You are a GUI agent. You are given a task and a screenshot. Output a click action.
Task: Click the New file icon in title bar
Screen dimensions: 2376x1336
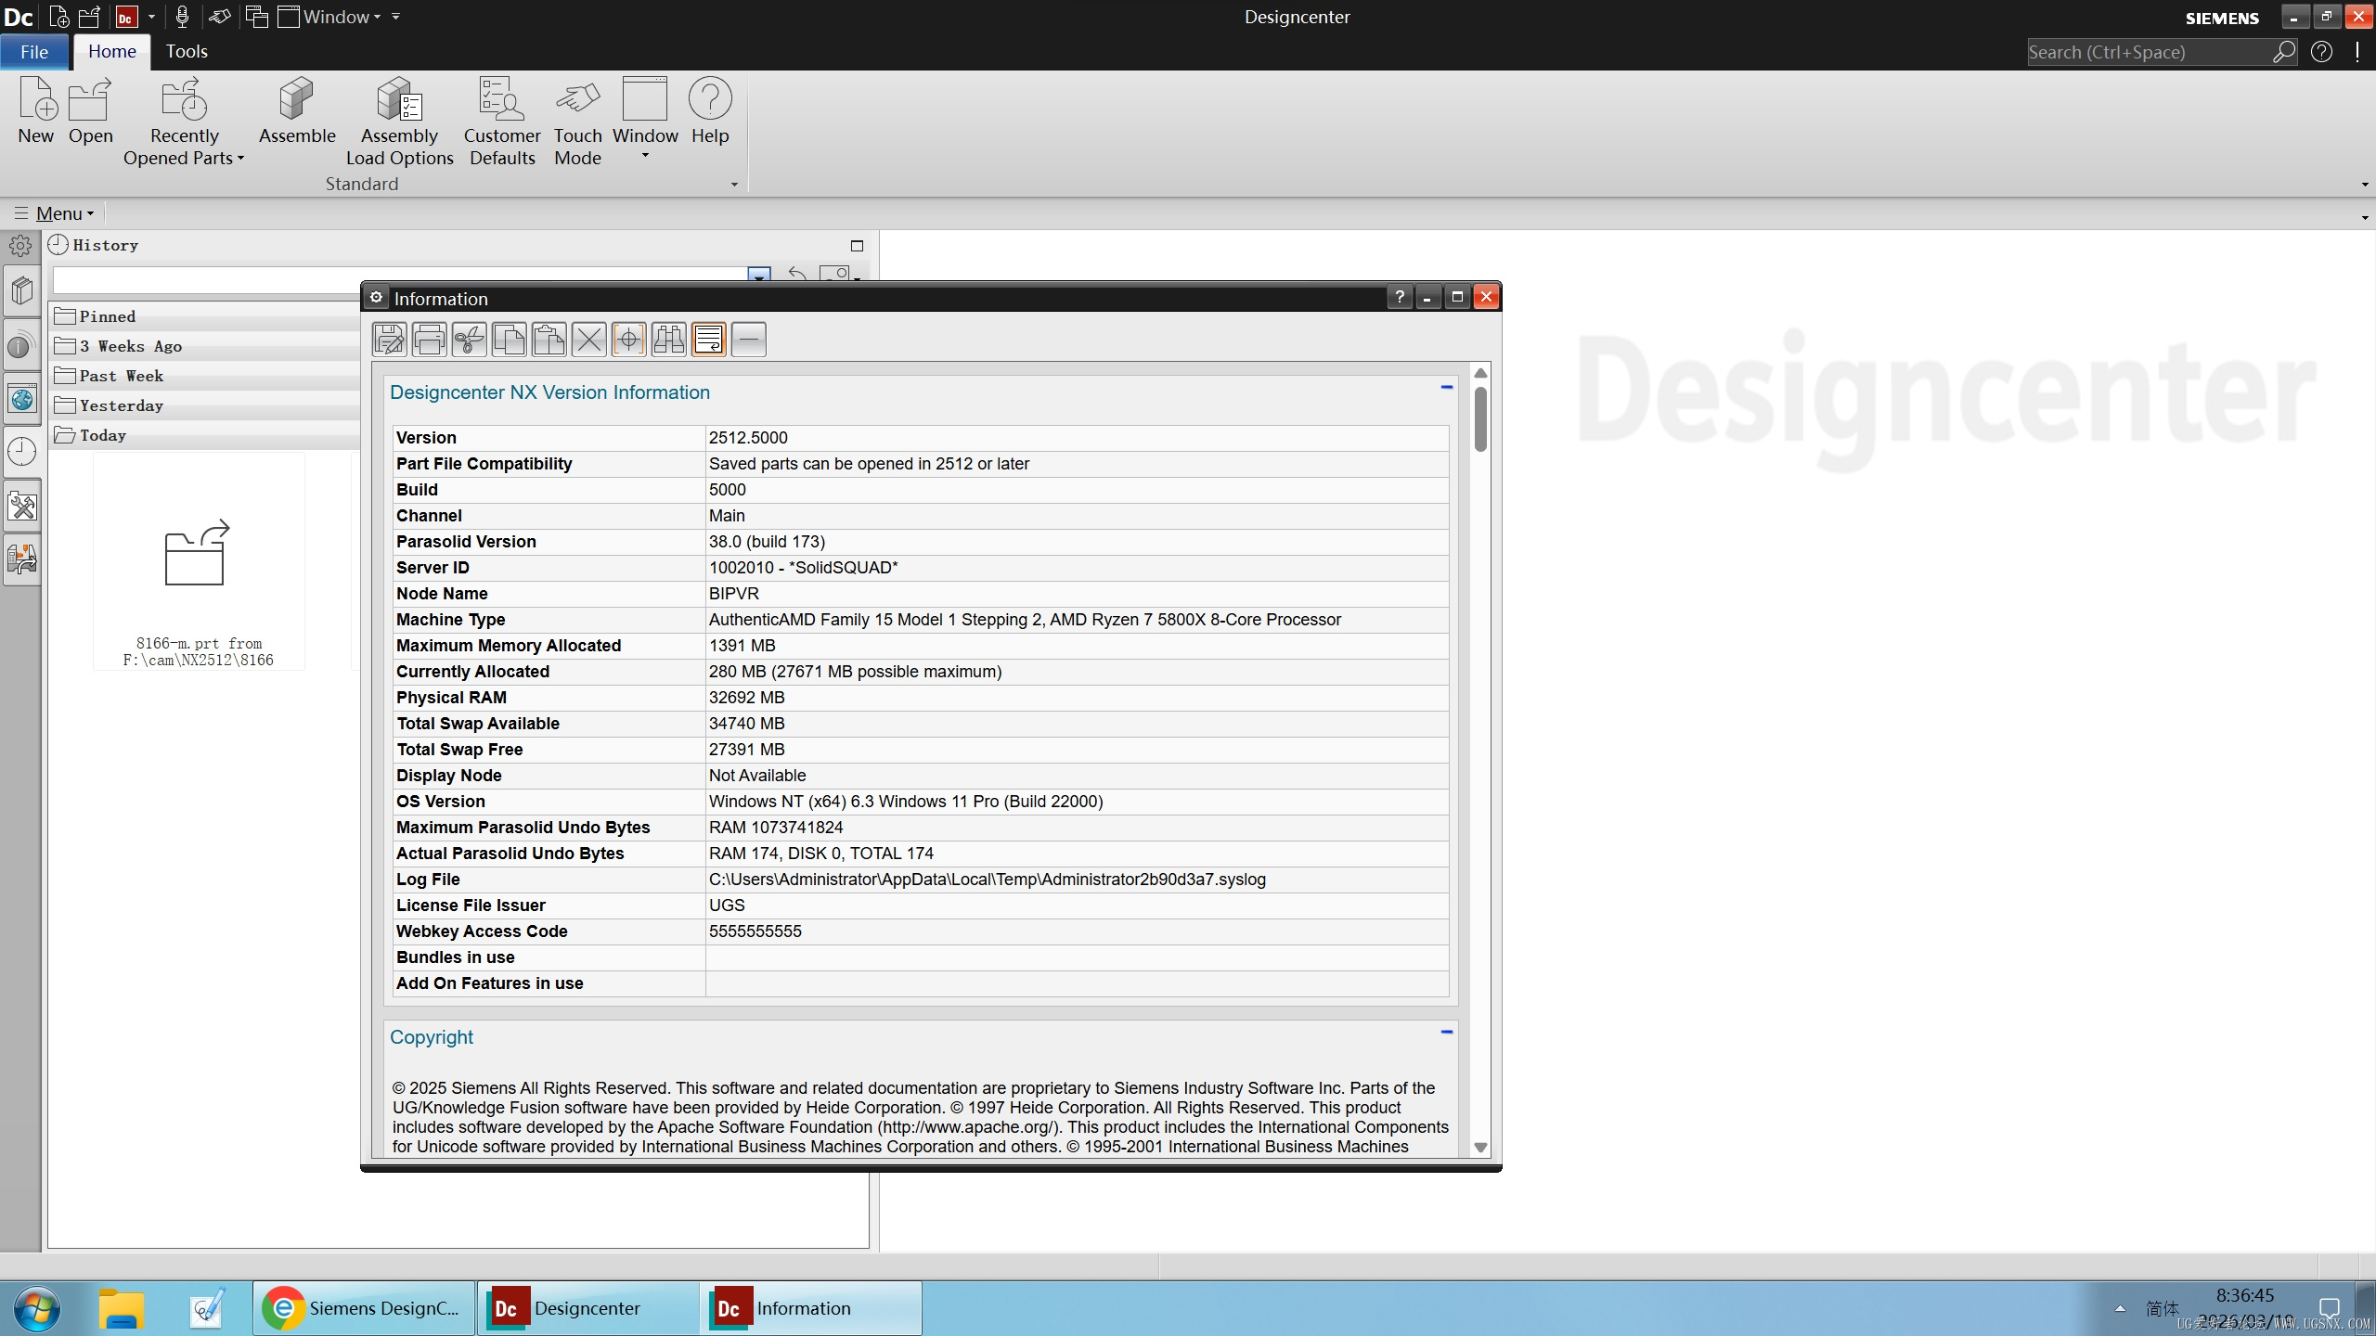pyautogui.click(x=59, y=17)
